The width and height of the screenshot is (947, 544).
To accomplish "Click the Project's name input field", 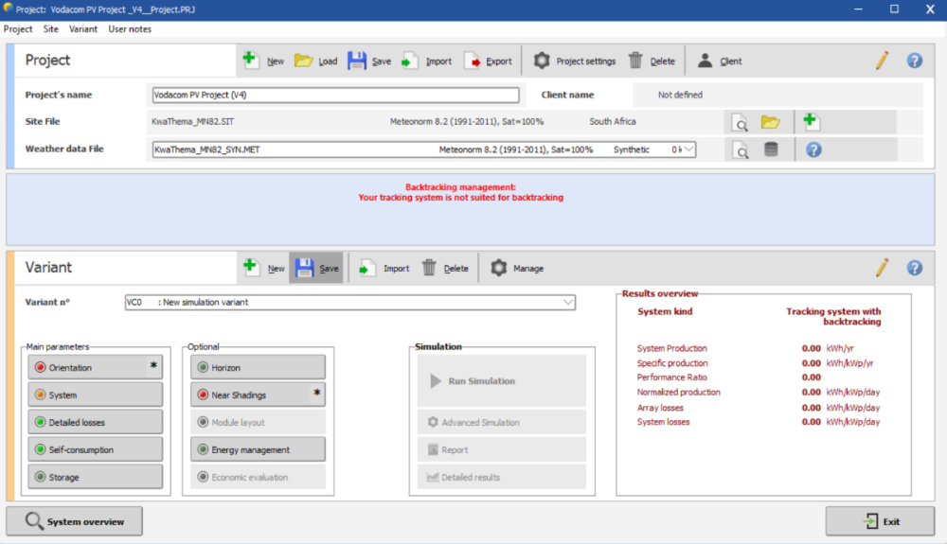I will pos(335,95).
